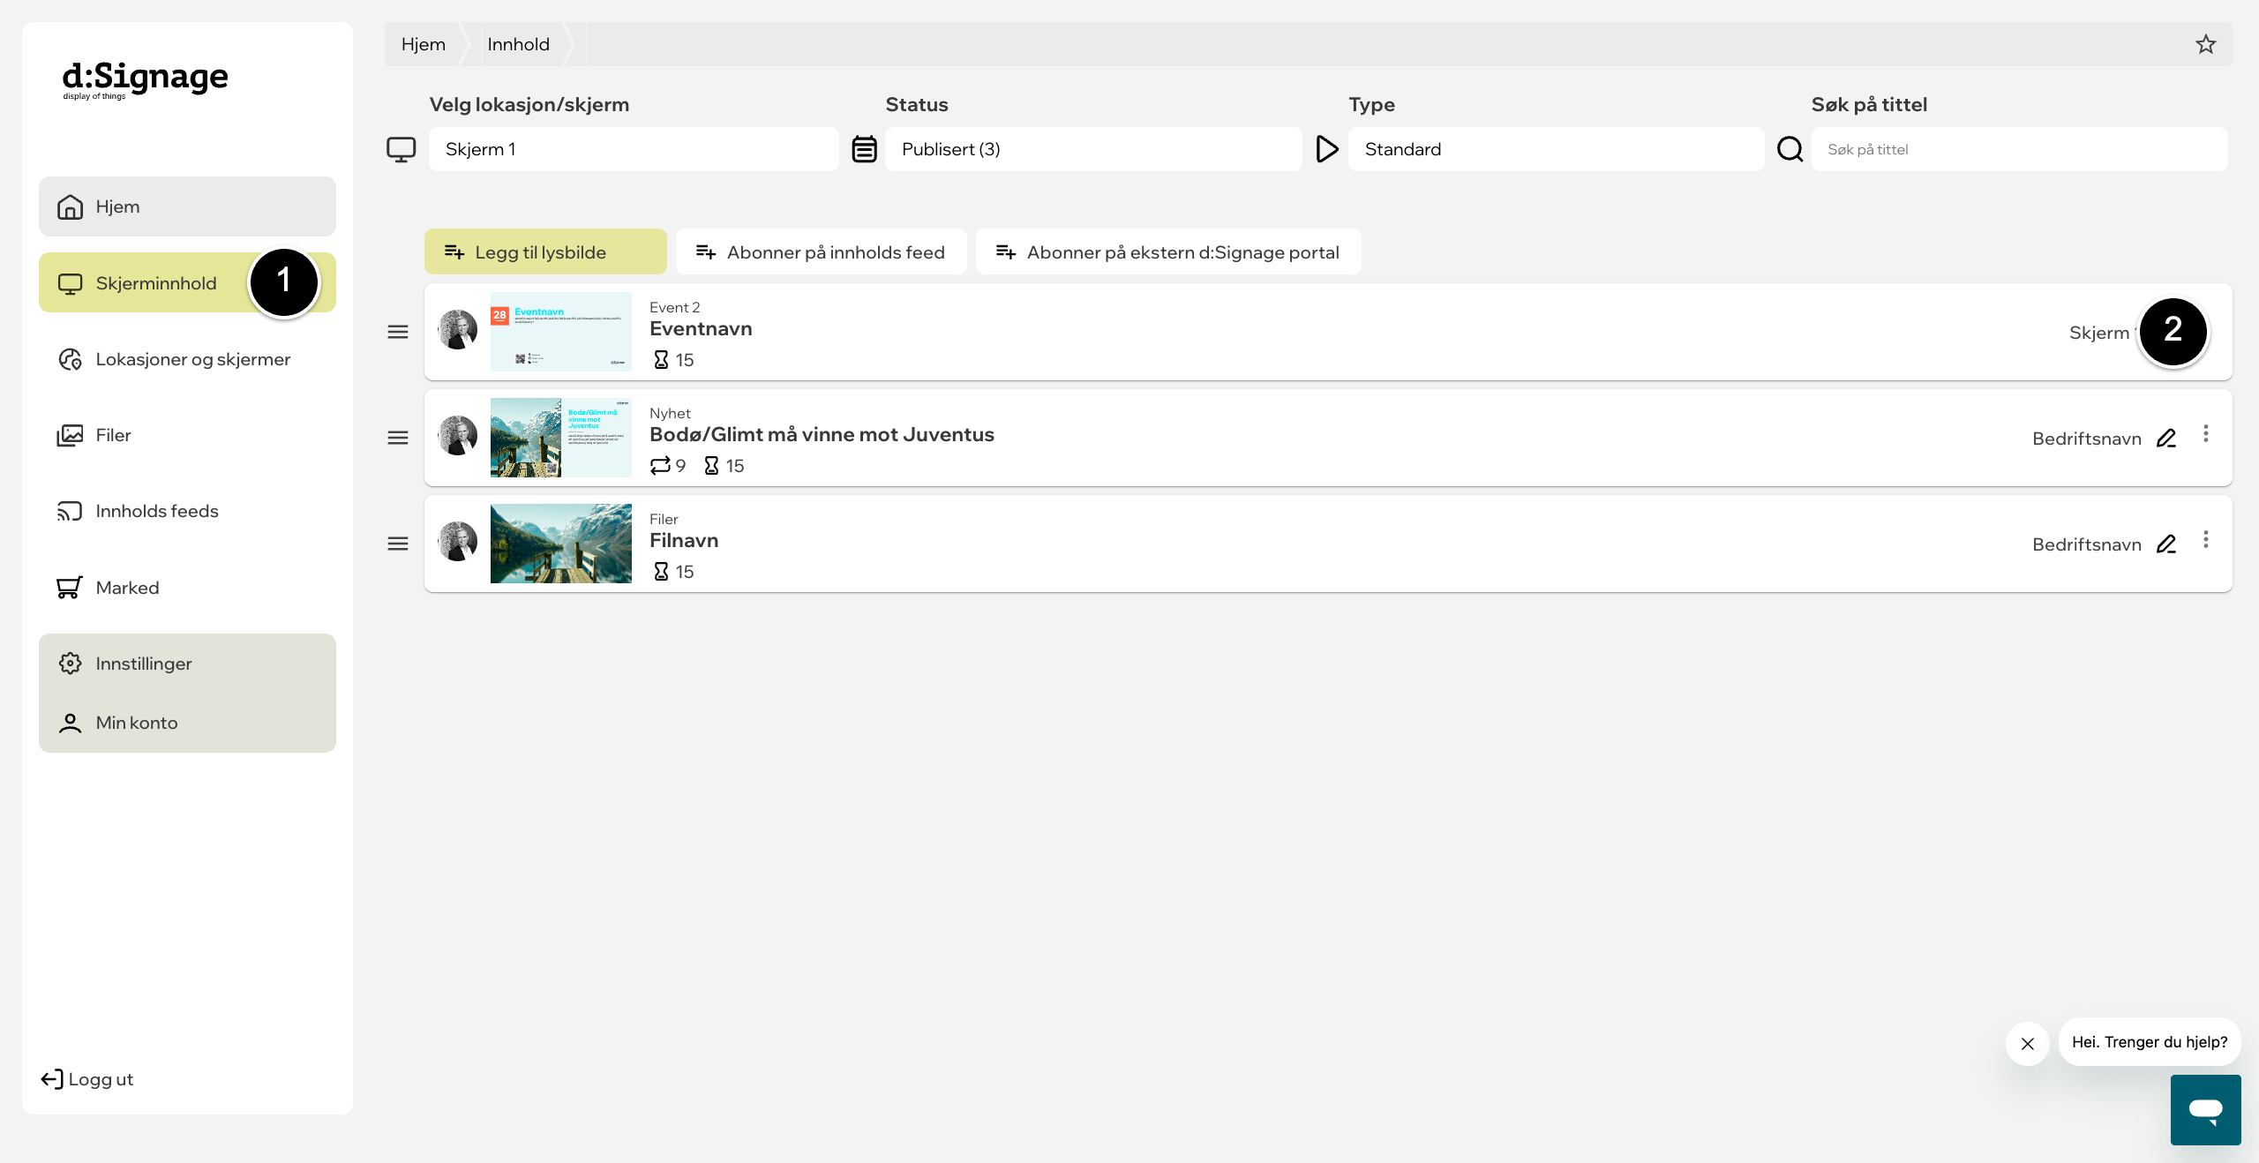Click the Eventnavn slide thumbnail
Viewport: 2259px width, 1163px height.
[x=561, y=332]
